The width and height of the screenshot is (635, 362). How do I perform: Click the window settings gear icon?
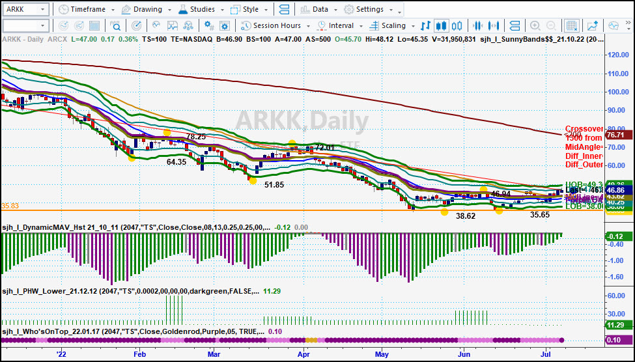[x=225, y=26]
